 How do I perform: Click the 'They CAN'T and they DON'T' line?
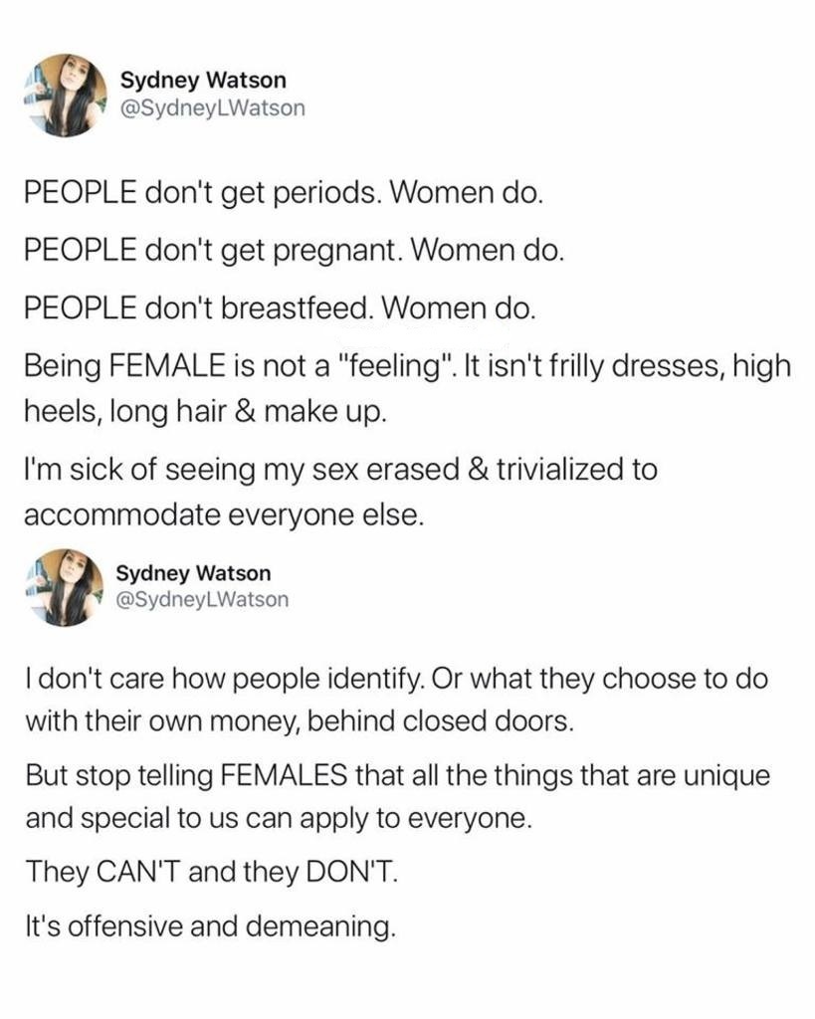(210, 876)
